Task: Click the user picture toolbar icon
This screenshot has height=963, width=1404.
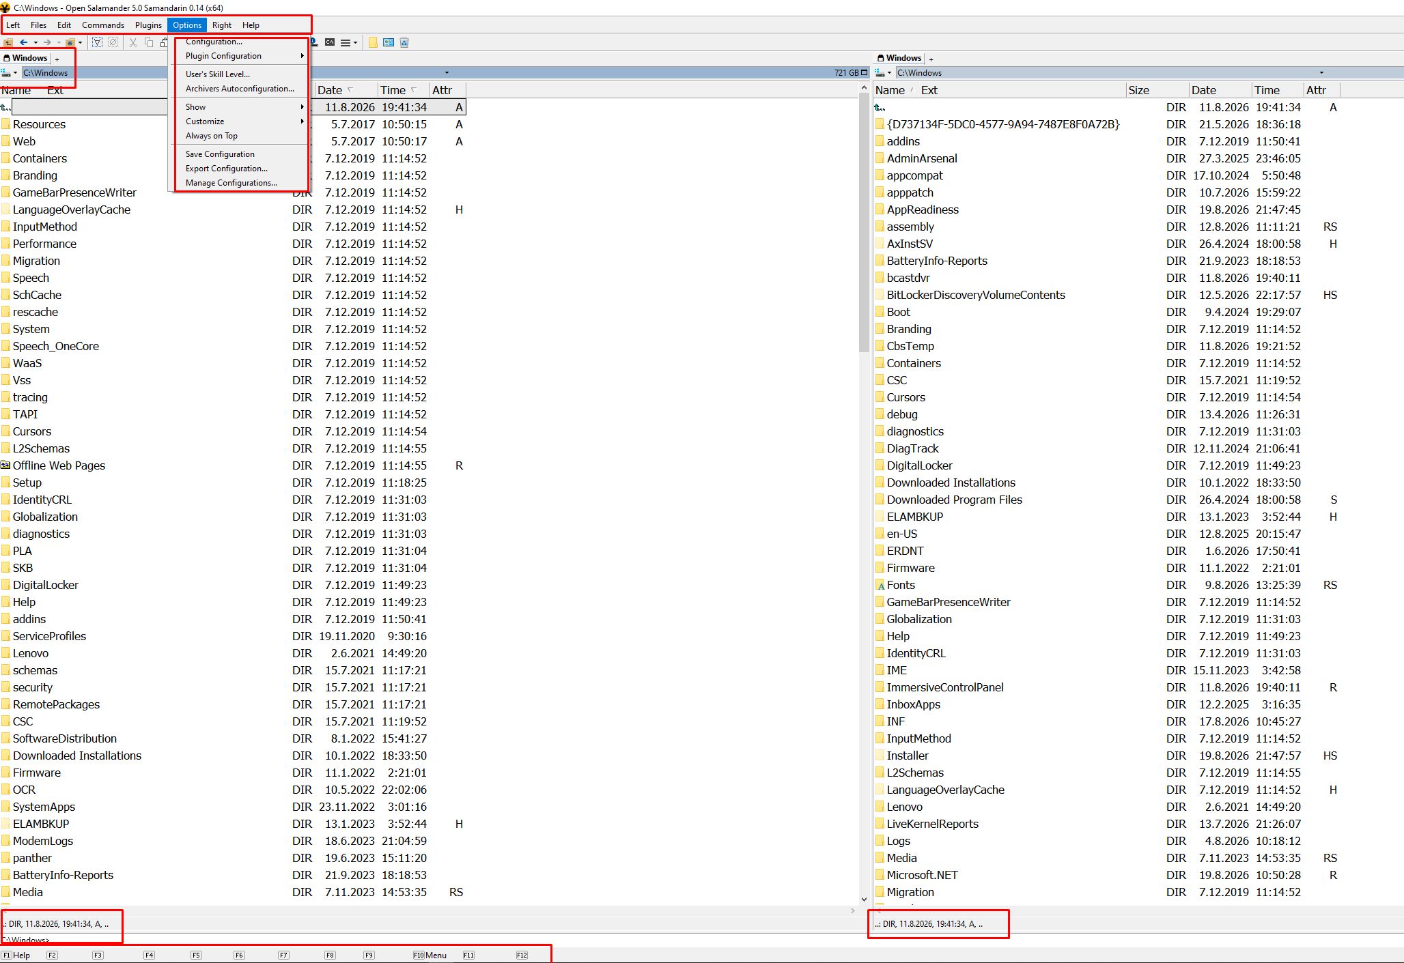Action: point(389,42)
